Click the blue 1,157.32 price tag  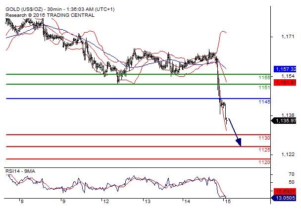point(285,69)
